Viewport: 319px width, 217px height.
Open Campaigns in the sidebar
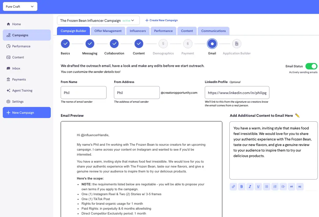27,35
